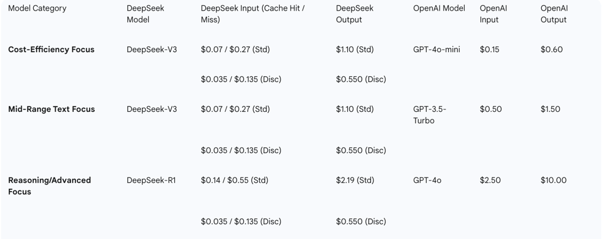Click the DeepSeek Input (Cache Hit / Miss) header
The image size is (607, 239).
tap(253, 14)
